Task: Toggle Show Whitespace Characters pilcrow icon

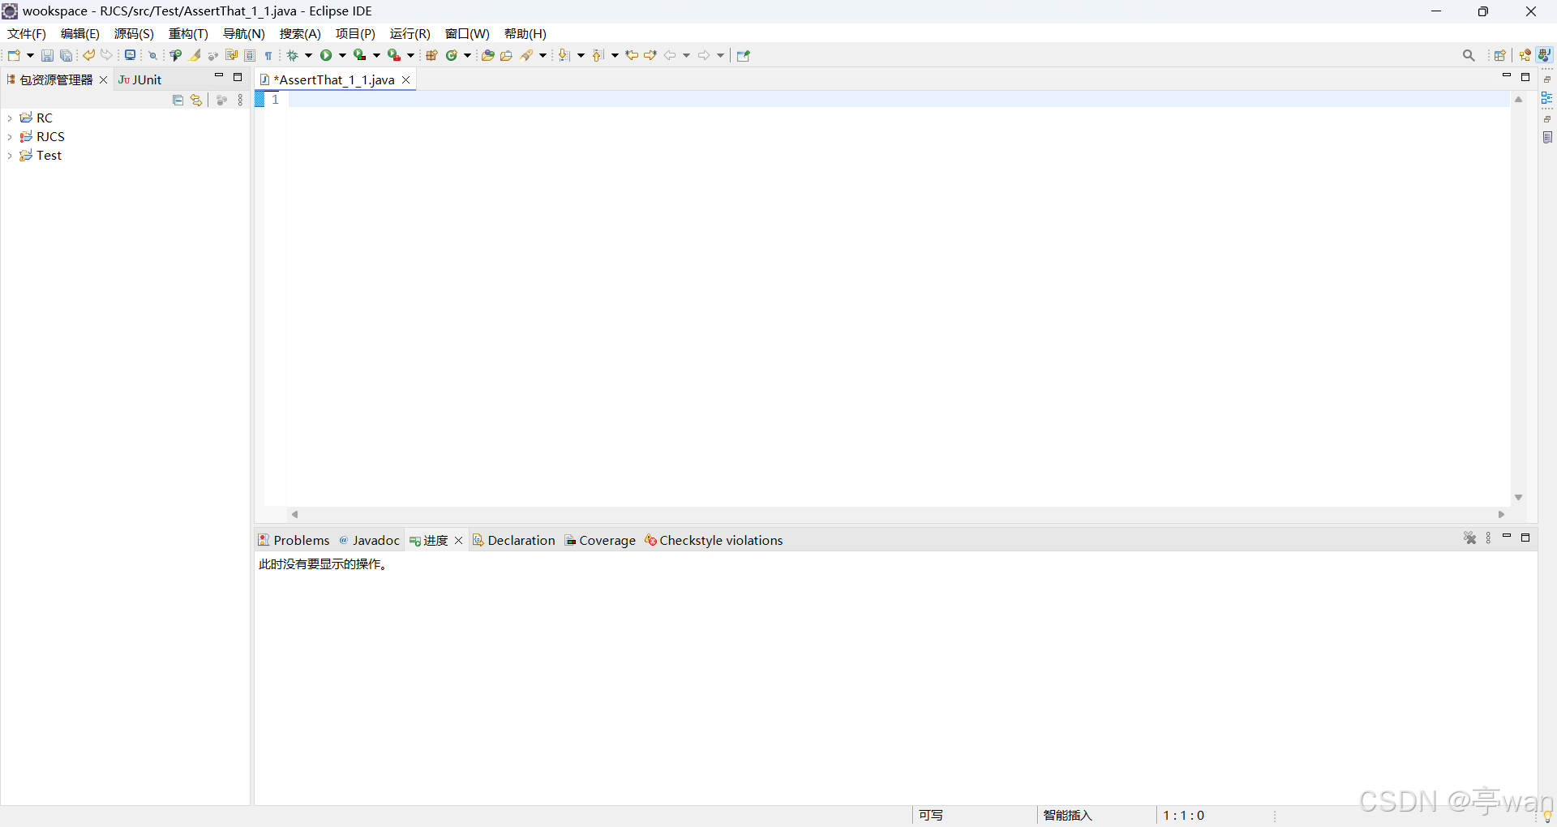Action: tap(268, 56)
